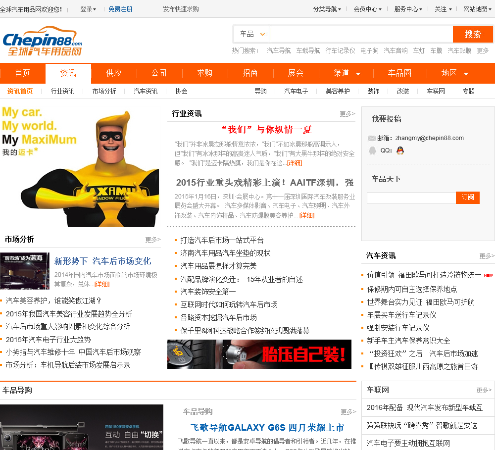Click the 胎压自己装 banner ad

259,354
